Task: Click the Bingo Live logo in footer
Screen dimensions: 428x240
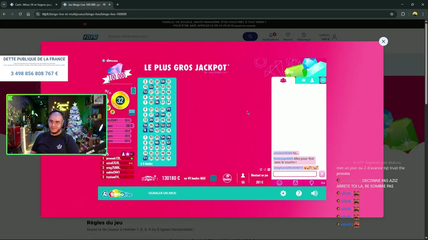Action: coord(117,194)
